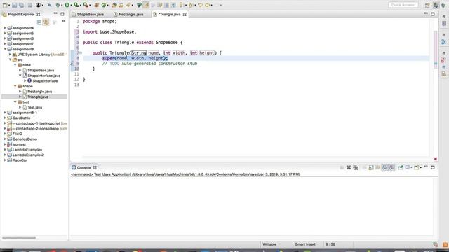
Task: Open Project Explorer View Menu arrow
Action: point(63,22)
